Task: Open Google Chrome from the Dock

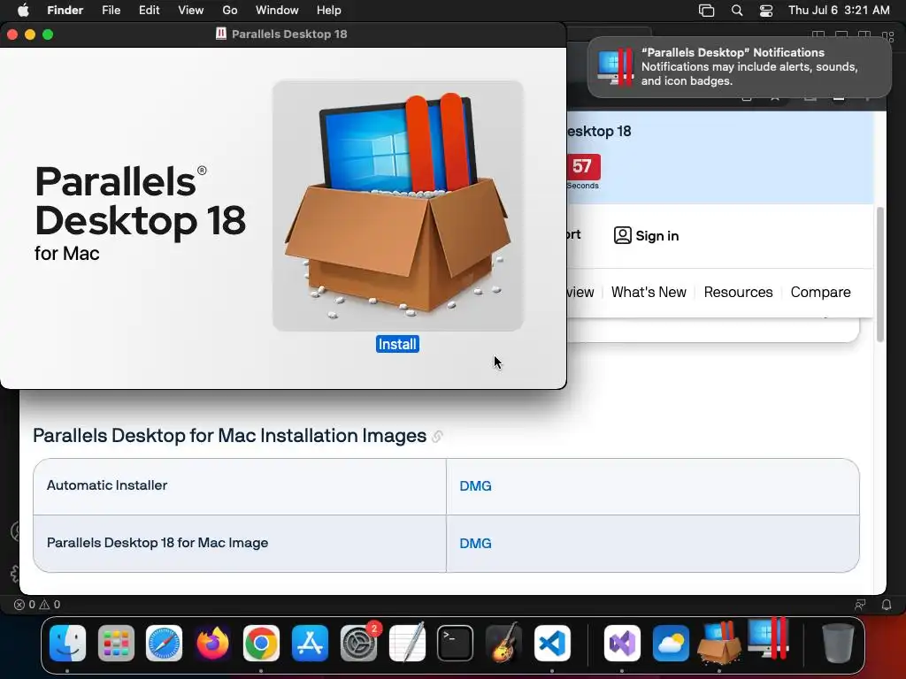Action: (261, 644)
